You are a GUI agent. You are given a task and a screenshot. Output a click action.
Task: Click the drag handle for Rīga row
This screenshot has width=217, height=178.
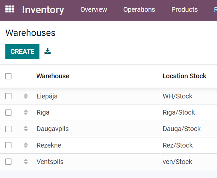[x=26, y=112]
